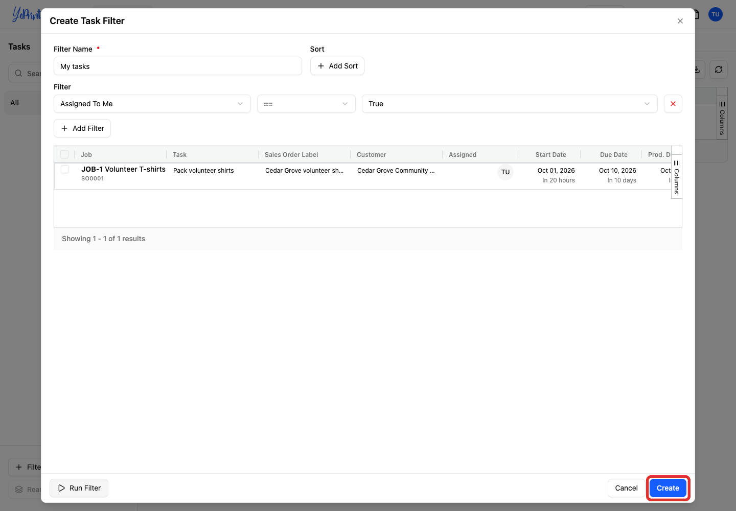736x511 pixels.
Task: Click the Start Date column header
Action: tap(551, 155)
